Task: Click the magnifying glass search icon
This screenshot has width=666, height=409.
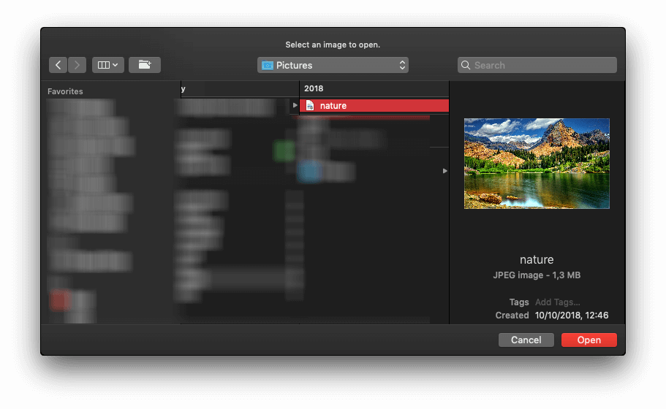Action: tap(466, 65)
